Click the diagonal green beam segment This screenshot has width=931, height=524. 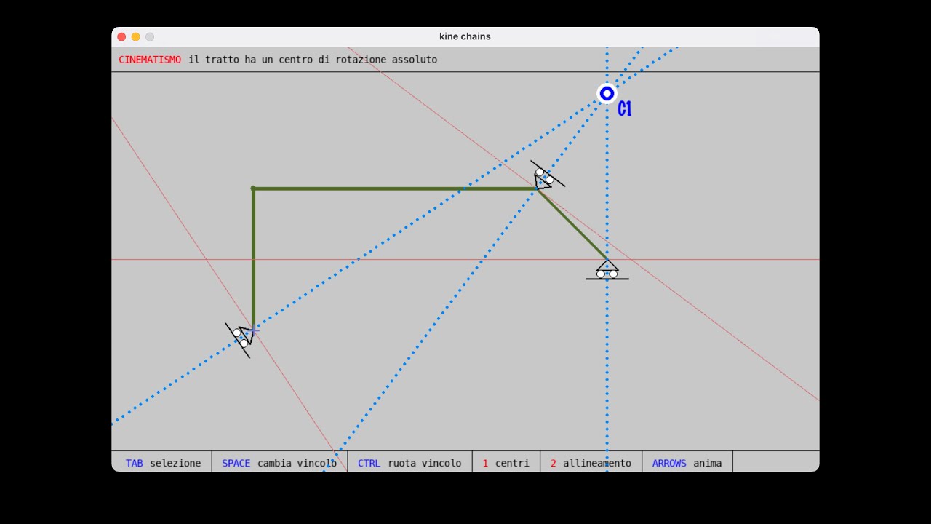coord(572,224)
